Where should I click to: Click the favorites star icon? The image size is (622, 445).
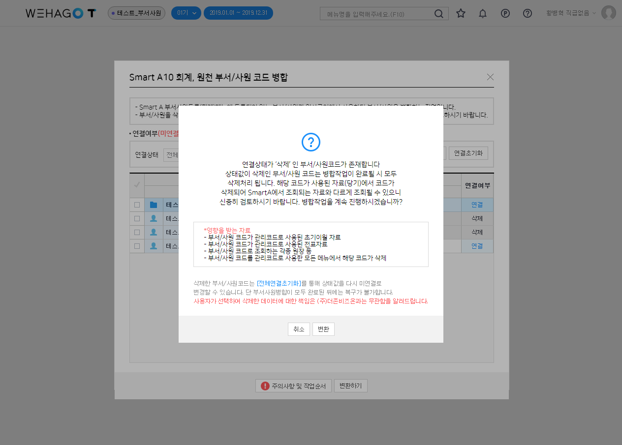pos(461,13)
